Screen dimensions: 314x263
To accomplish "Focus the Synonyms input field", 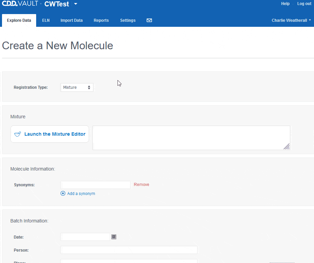I will (x=95, y=185).
